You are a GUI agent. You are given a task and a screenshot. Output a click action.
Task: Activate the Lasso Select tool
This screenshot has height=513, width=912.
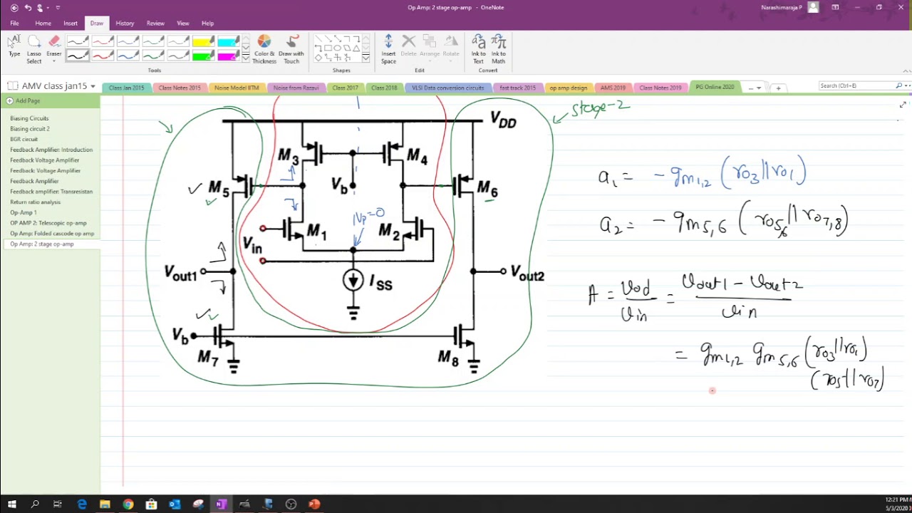tap(33, 49)
